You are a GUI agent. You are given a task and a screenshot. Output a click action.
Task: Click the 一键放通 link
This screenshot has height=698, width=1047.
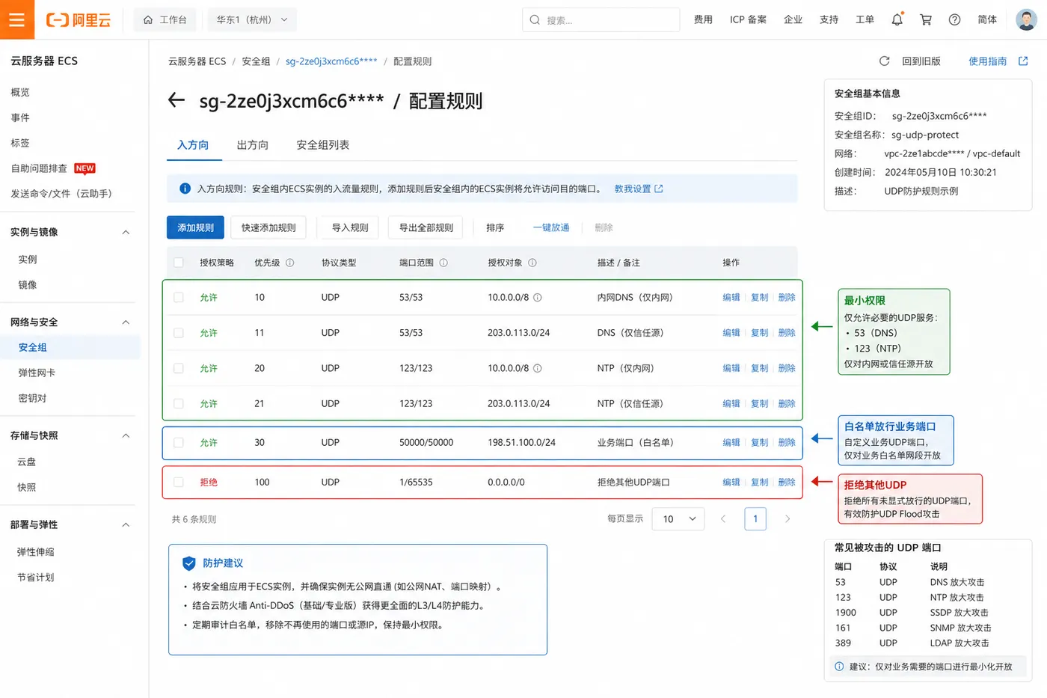[551, 227]
